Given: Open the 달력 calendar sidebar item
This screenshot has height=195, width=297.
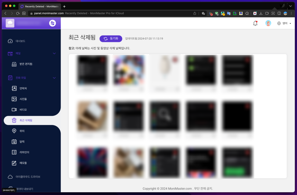Looking at the screenshot, I should [x=18, y=142].
